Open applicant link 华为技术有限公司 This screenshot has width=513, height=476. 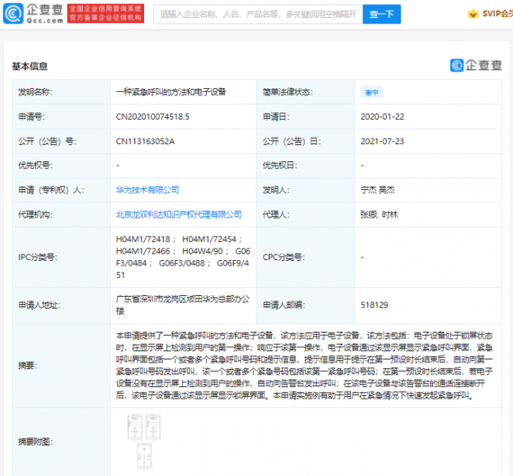(147, 190)
